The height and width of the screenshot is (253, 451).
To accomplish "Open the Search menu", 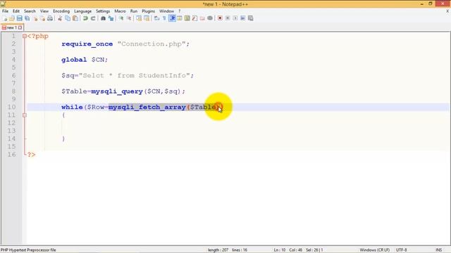I will [x=30, y=11].
